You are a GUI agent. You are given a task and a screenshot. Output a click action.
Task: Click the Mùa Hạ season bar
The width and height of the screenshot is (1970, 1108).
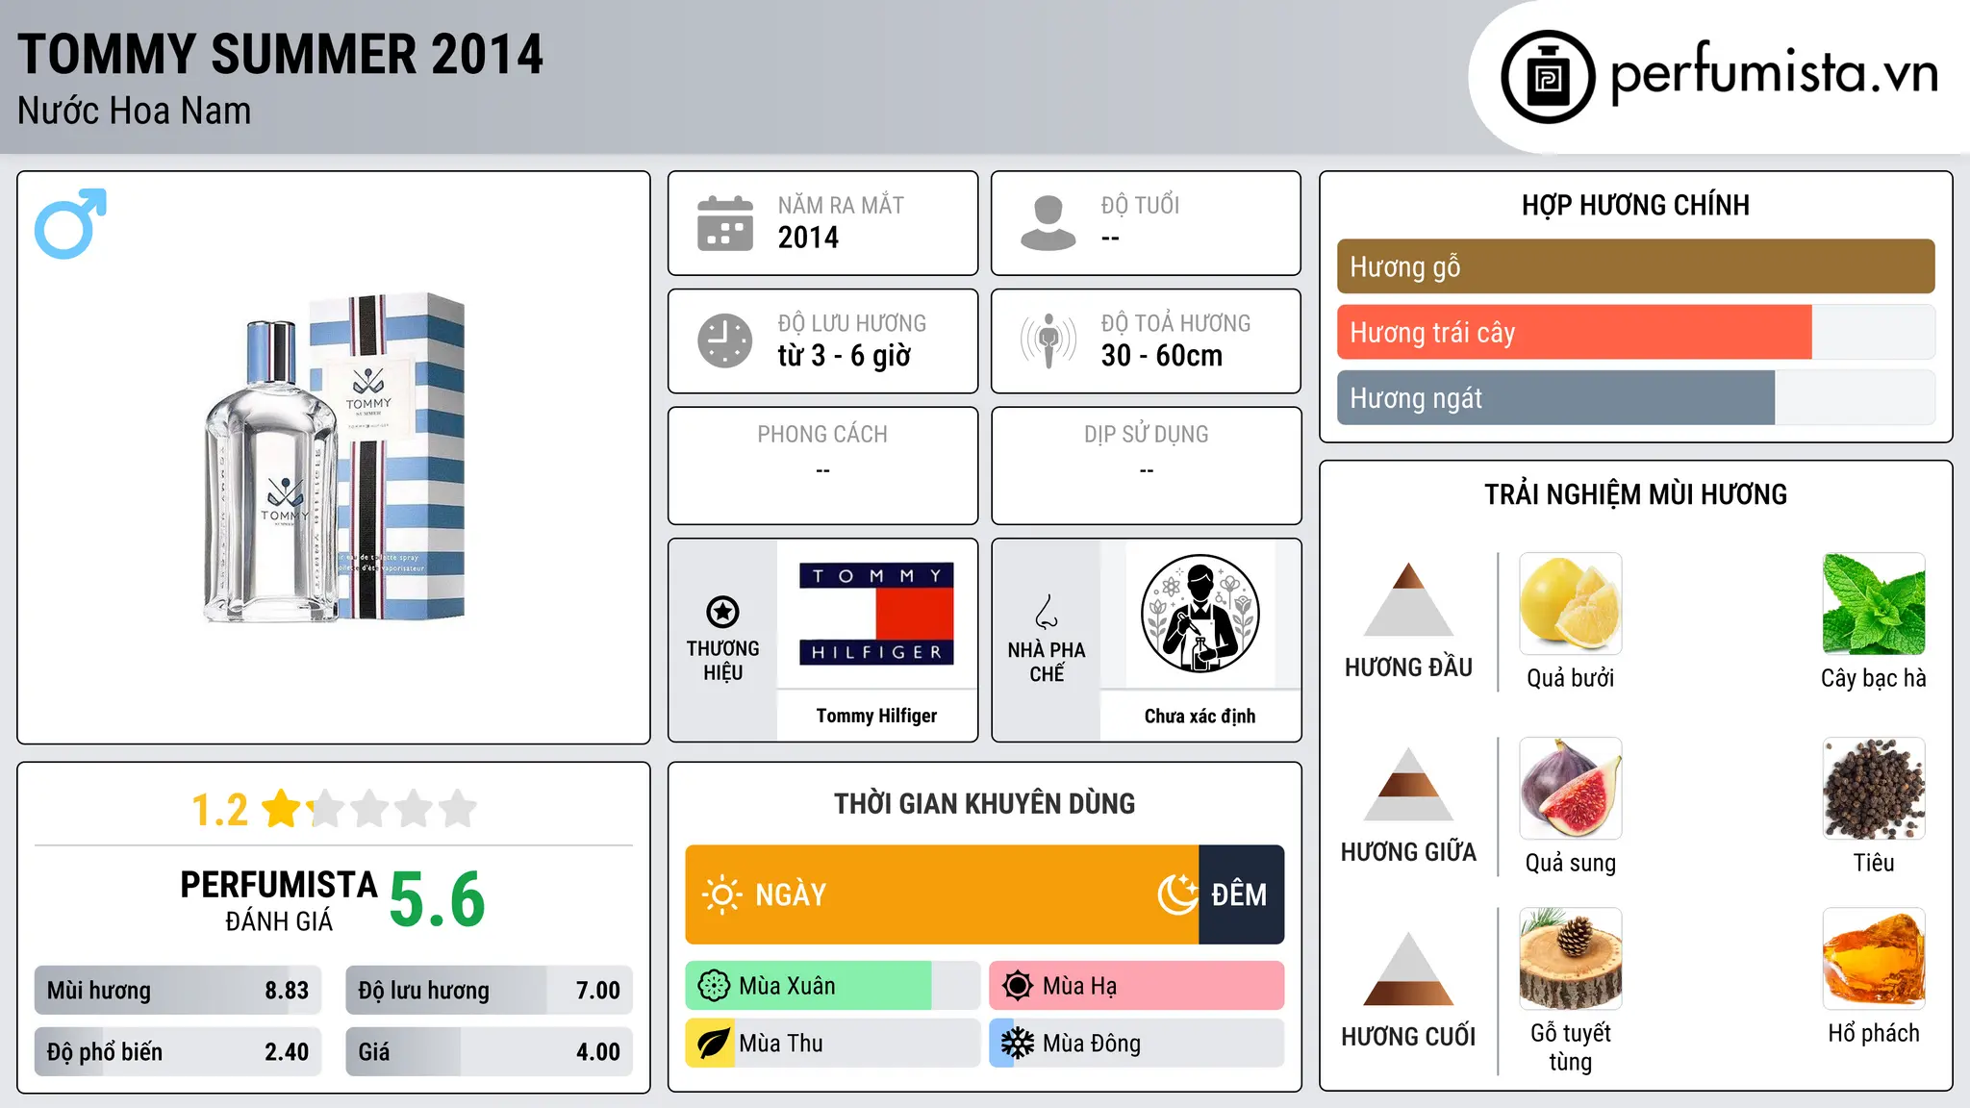click(1136, 986)
